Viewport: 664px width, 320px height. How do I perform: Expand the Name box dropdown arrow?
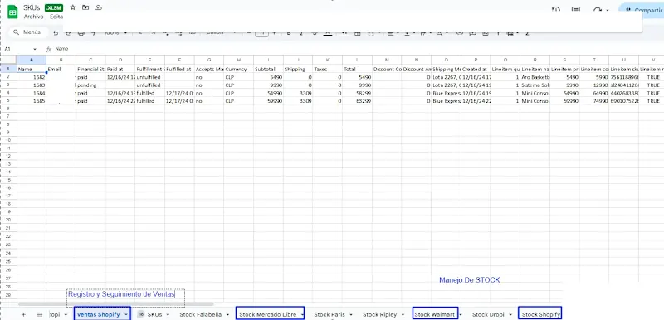pyautogui.click(x=34, y=49)
